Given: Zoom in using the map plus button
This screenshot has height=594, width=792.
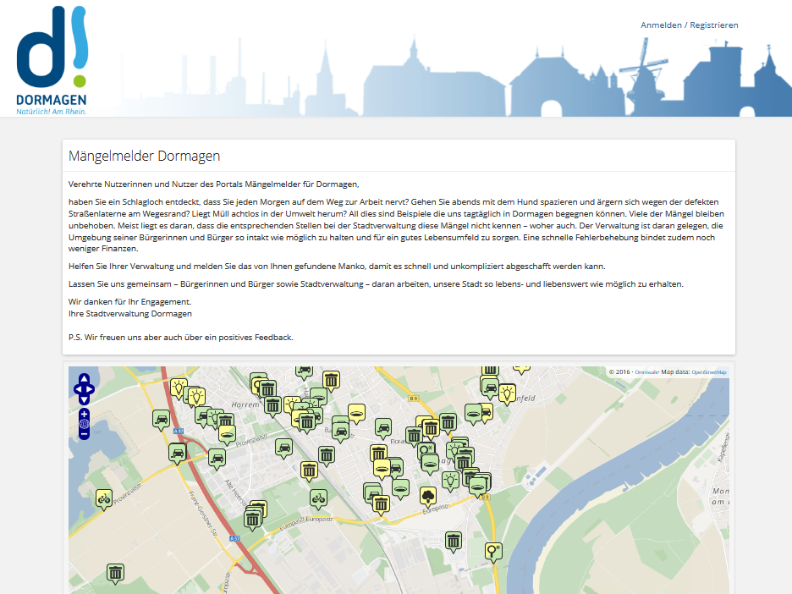Looking at the screenshot, I should point(84,414).
